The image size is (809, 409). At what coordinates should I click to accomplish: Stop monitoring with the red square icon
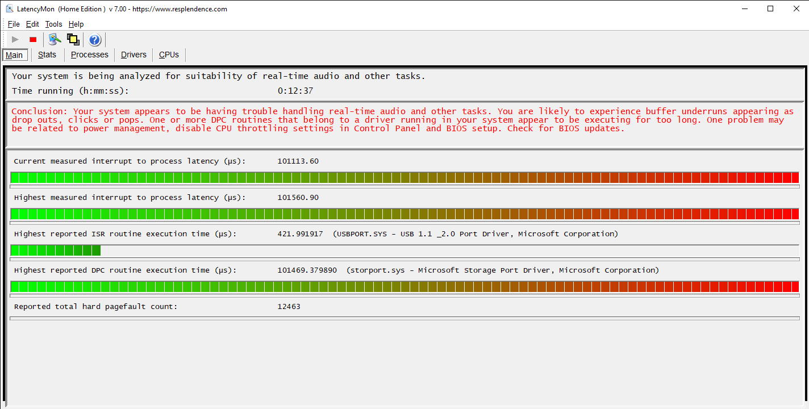33,39
